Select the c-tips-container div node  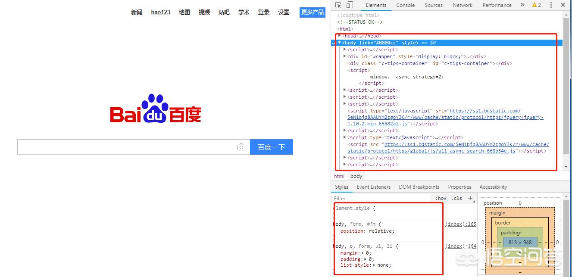(429, 63)
